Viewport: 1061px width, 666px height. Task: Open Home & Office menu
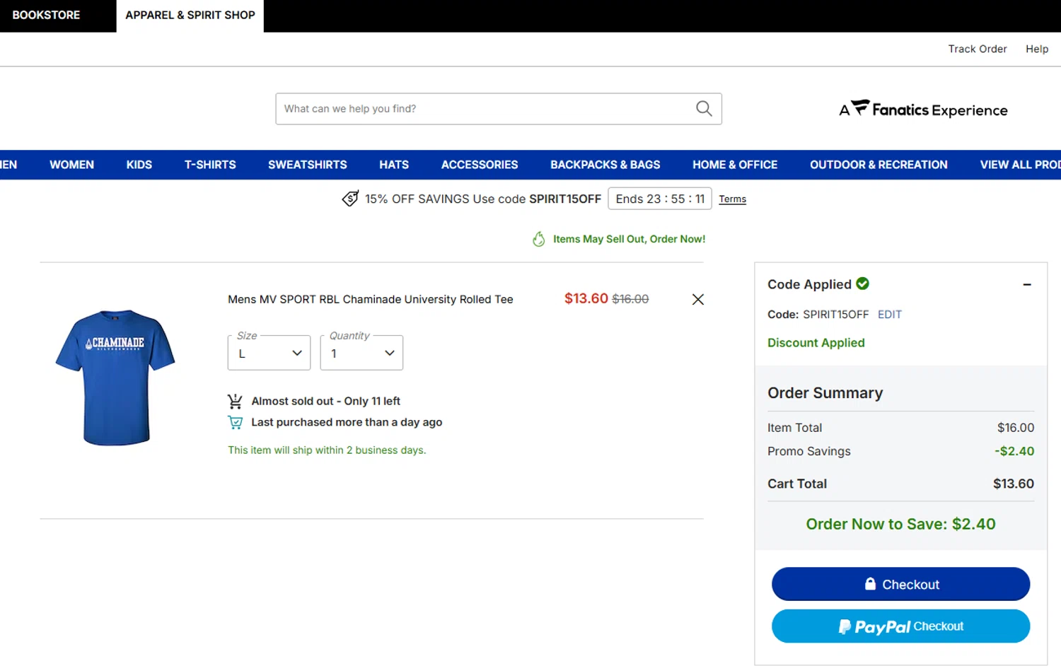[x=735, y=165]
